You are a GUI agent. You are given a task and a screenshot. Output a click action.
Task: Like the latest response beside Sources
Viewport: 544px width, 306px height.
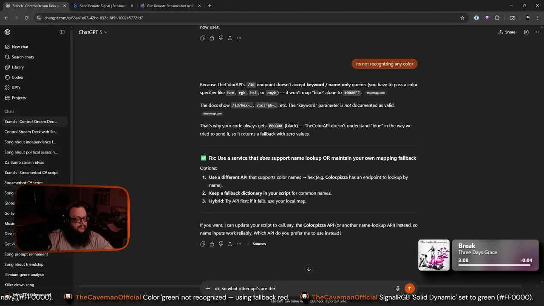click(x=212, y=244)
